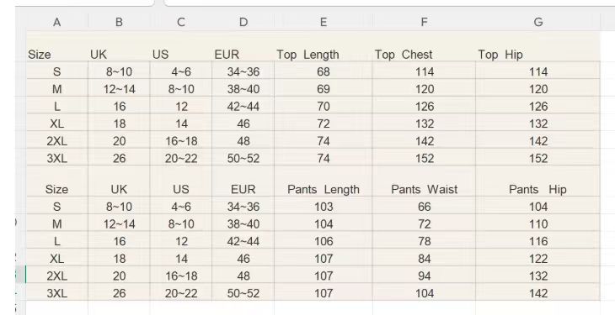This screenshot has height=315, width=615.
Task: Select column E header
Action: coord(324,23)
